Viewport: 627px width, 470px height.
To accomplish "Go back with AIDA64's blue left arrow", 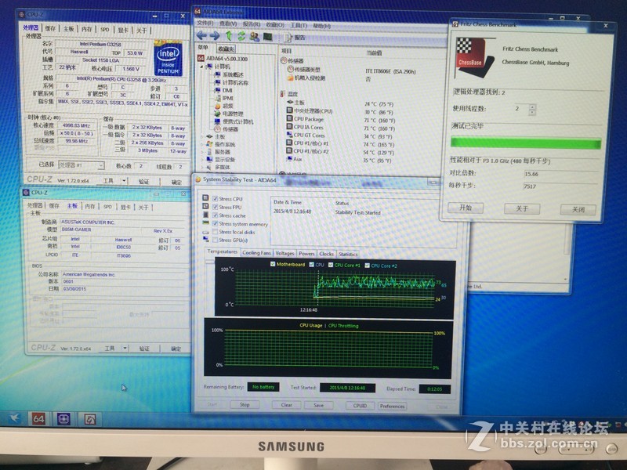I will pyautogui.click(x=202, y=35).
